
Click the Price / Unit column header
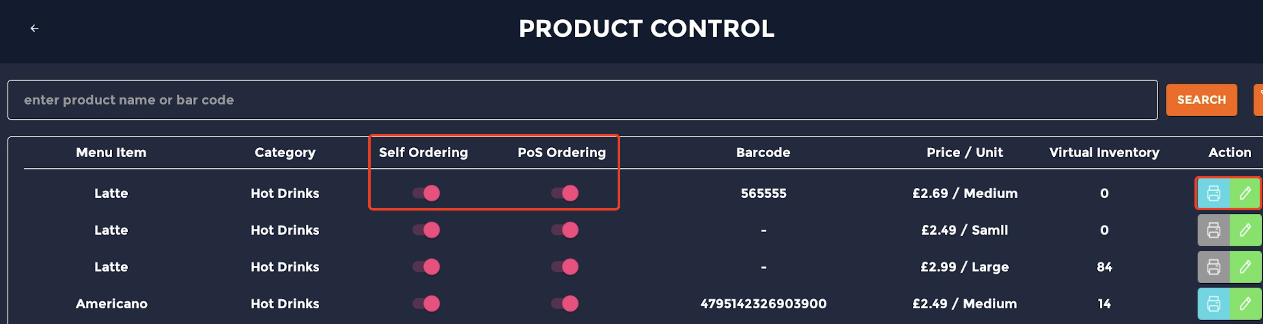tap(964, 153)
